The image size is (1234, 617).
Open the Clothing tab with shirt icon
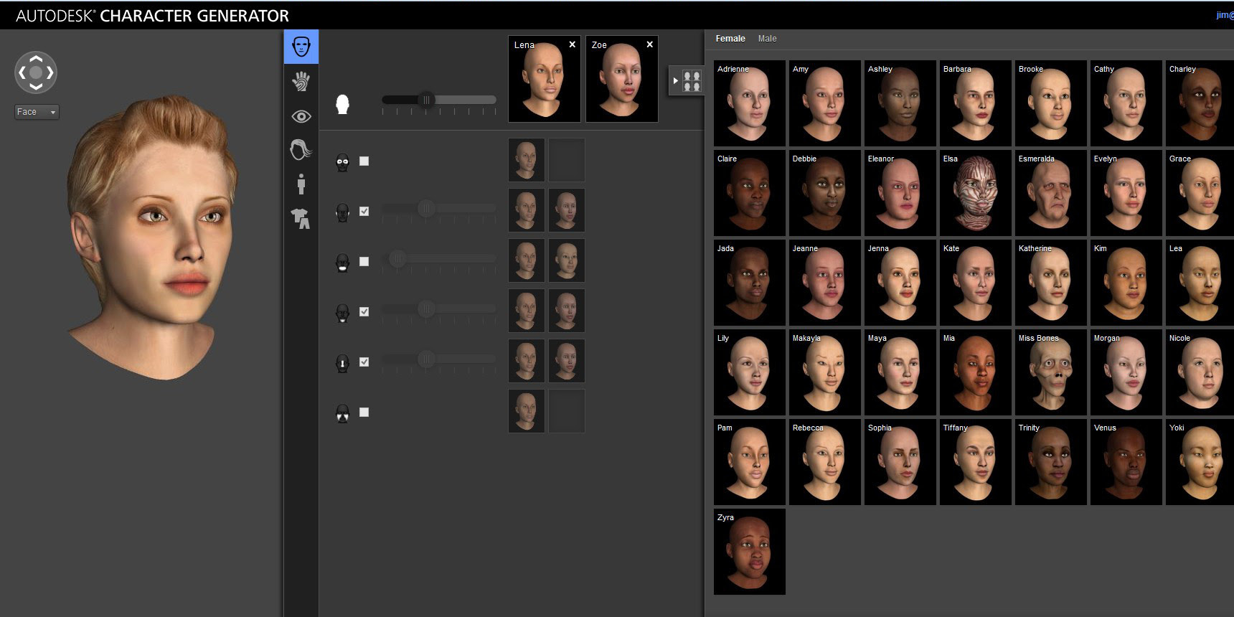[x=301, y=218]
